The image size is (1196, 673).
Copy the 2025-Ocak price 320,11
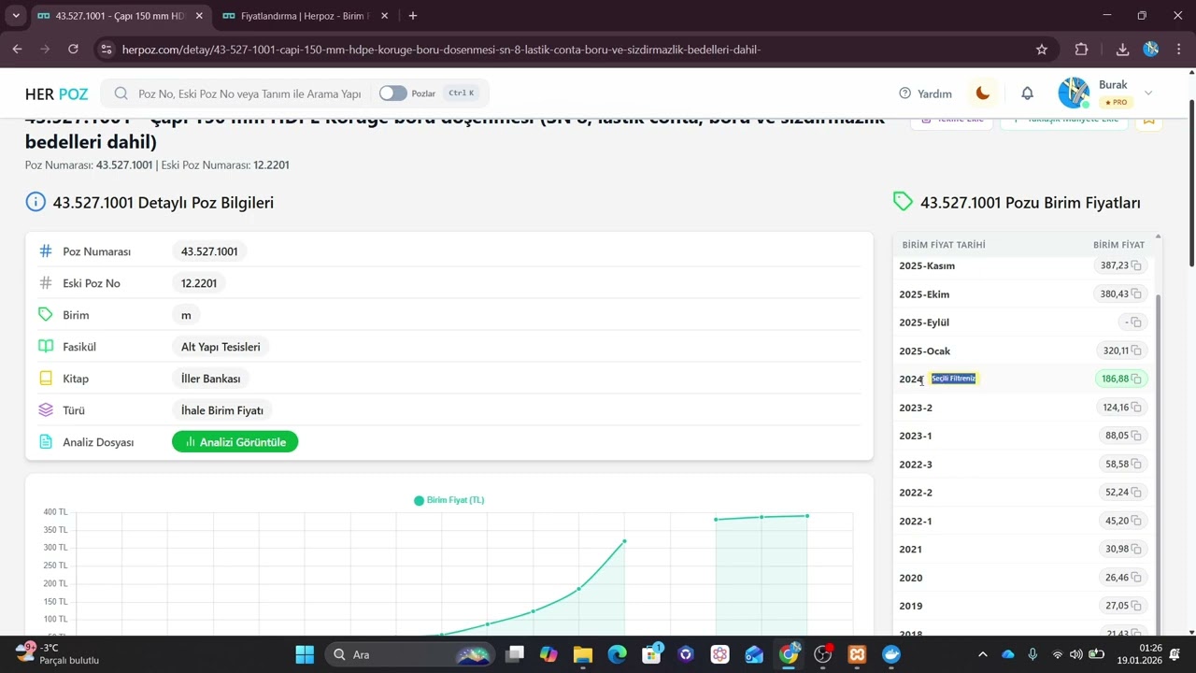(1136, 351)
